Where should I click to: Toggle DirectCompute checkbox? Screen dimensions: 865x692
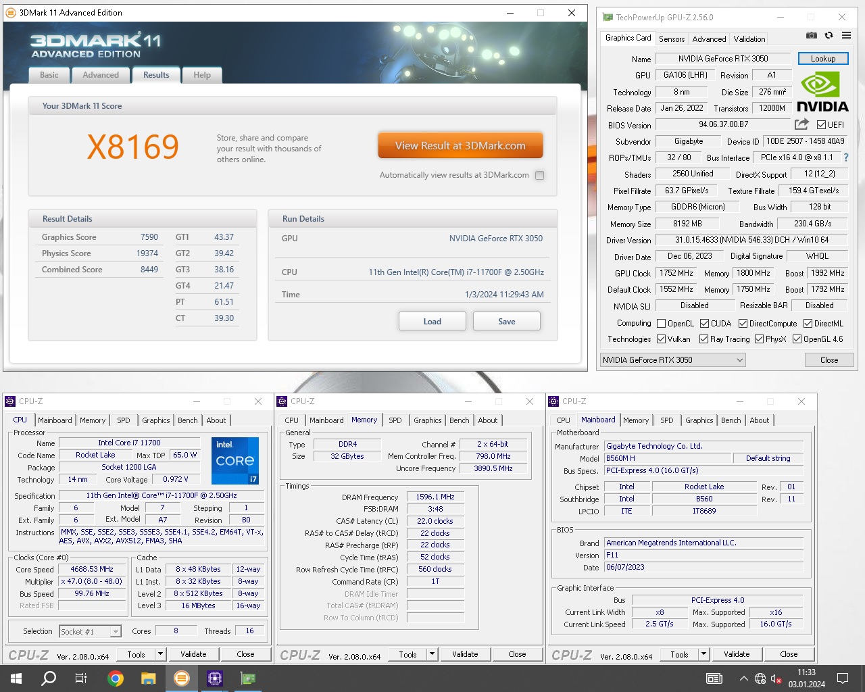pyautogui.click(x=743, y=324)
